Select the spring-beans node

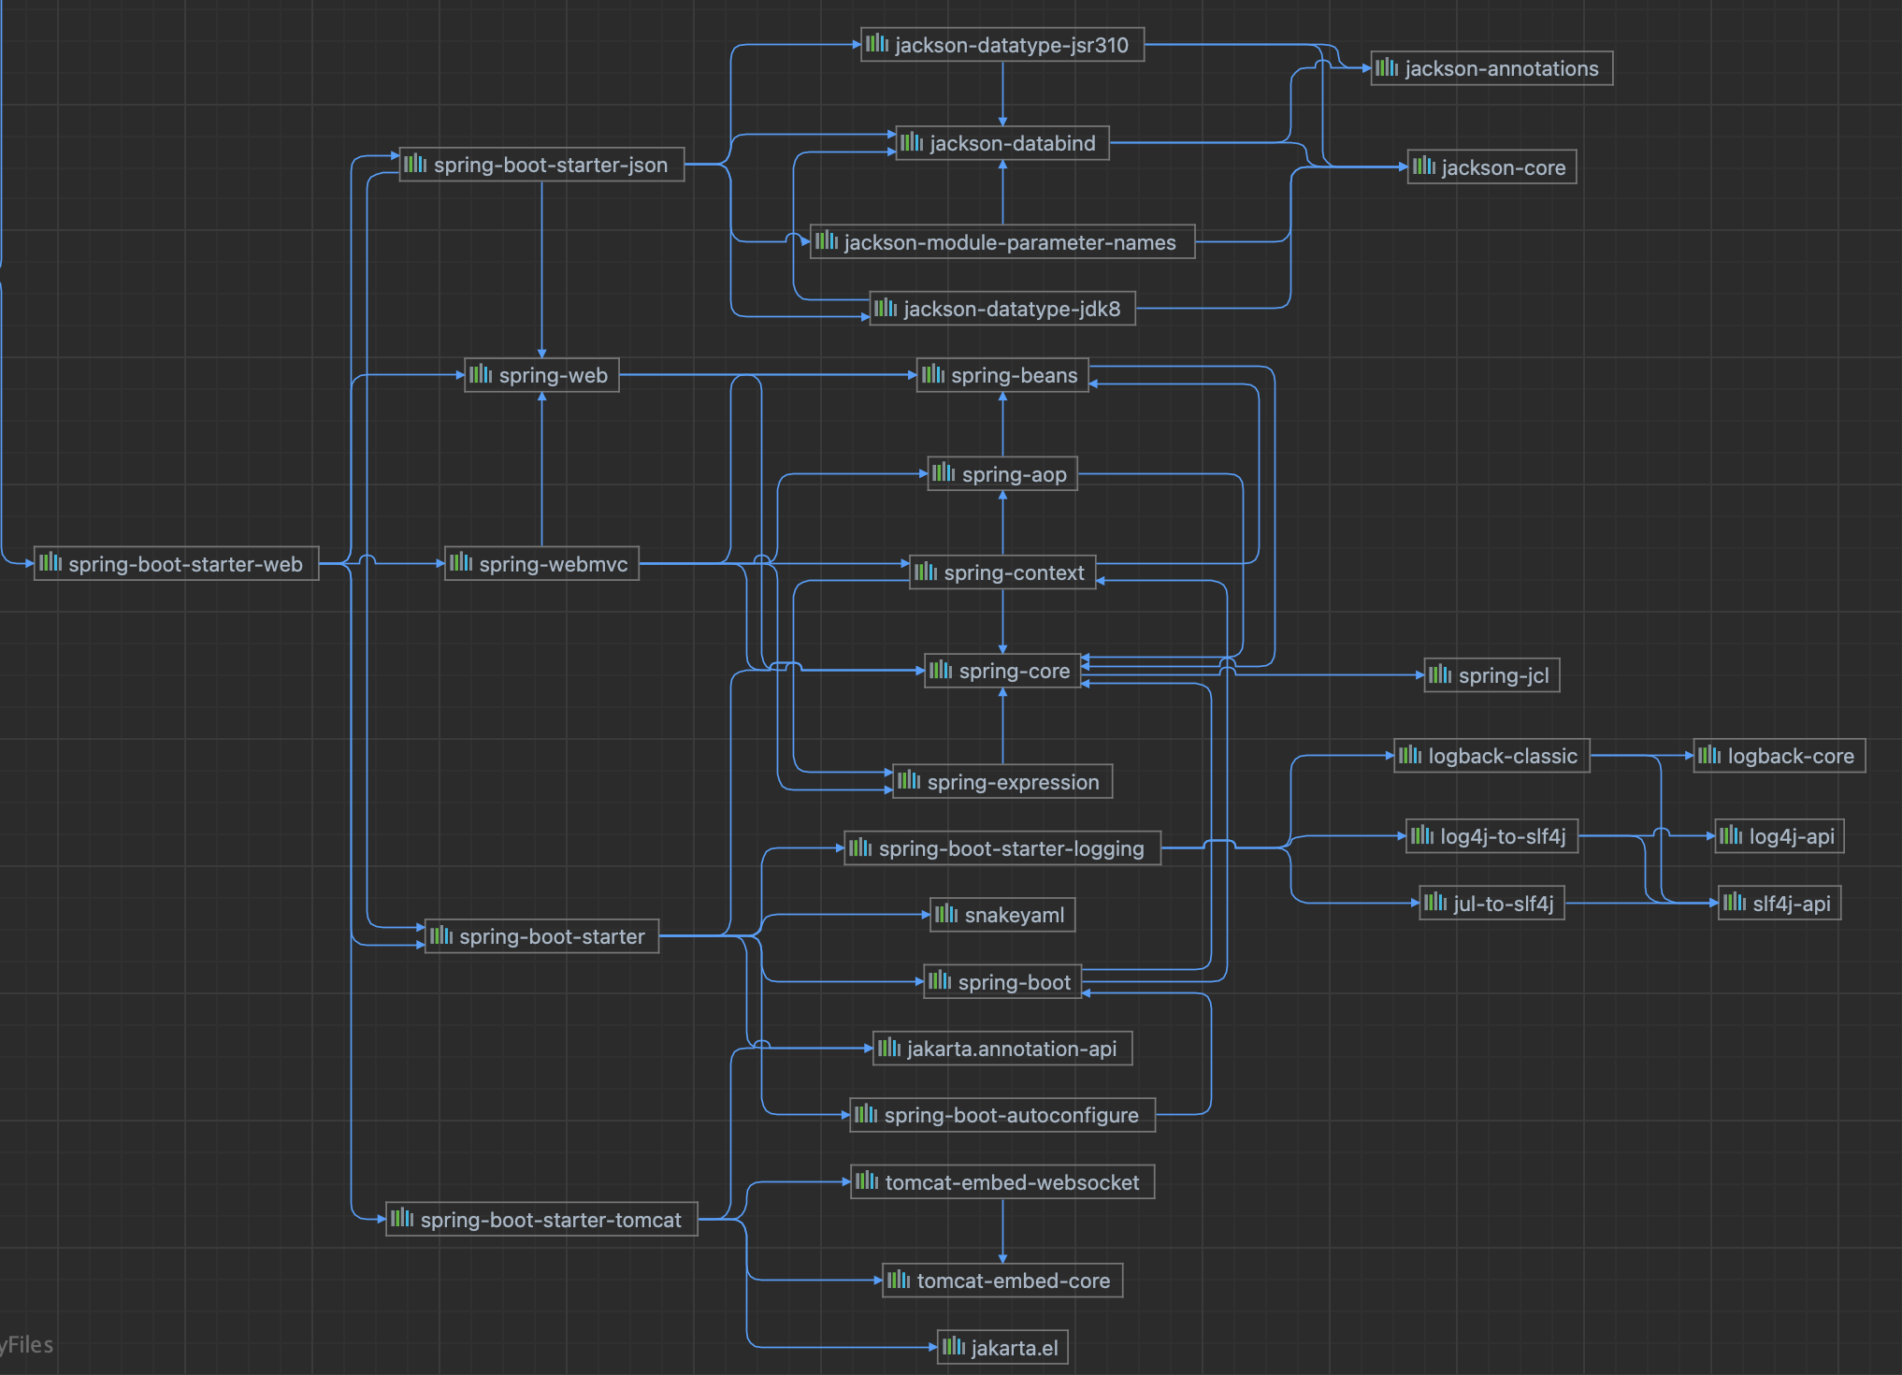[1014, 375]
